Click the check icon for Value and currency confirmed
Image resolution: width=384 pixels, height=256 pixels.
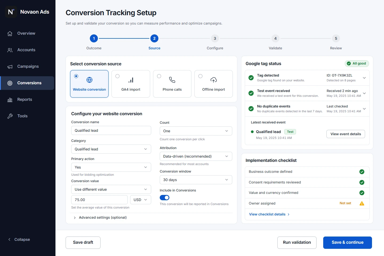[x=362, y=193]
